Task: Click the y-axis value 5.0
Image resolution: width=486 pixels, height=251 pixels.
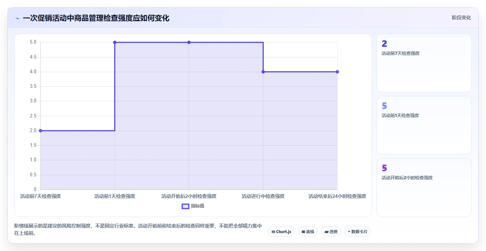Action: (x=33, y=42)
